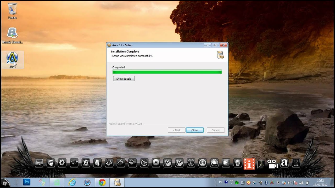Click the PT language indicator in the tray
Viewport: 335px width, 188px height.
point(221,182)
